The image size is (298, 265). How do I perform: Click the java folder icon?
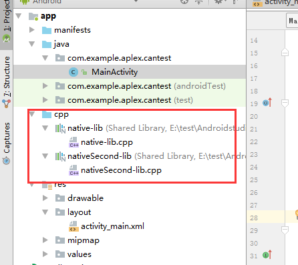(x=47, y=44)
